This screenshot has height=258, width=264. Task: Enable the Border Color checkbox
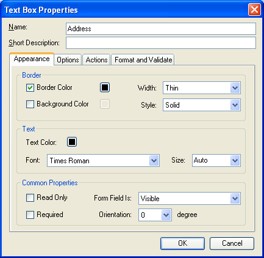coord(30,88)
